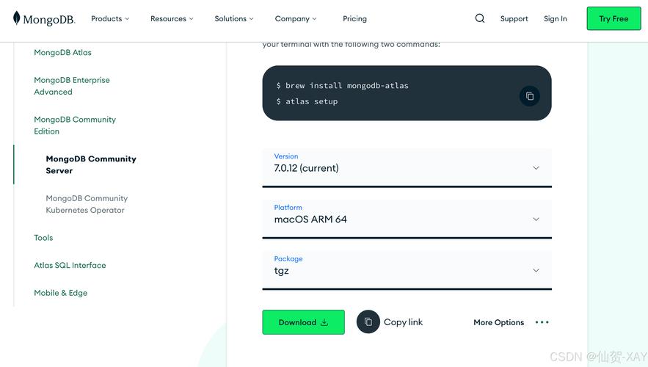
Task: Open Mobile & Edge sidebar link
Action: 60,293
